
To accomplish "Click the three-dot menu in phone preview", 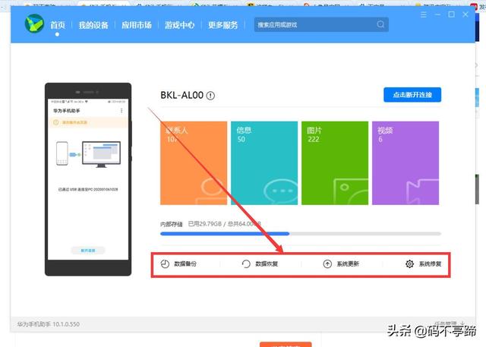I will tap(121, 111).
